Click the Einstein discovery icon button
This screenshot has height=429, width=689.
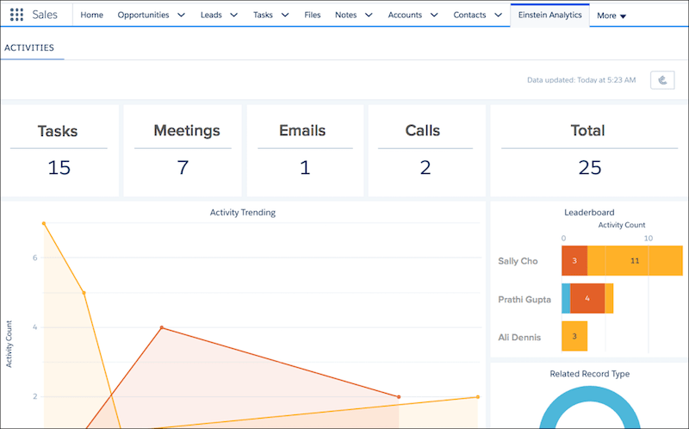pos(662,80)
